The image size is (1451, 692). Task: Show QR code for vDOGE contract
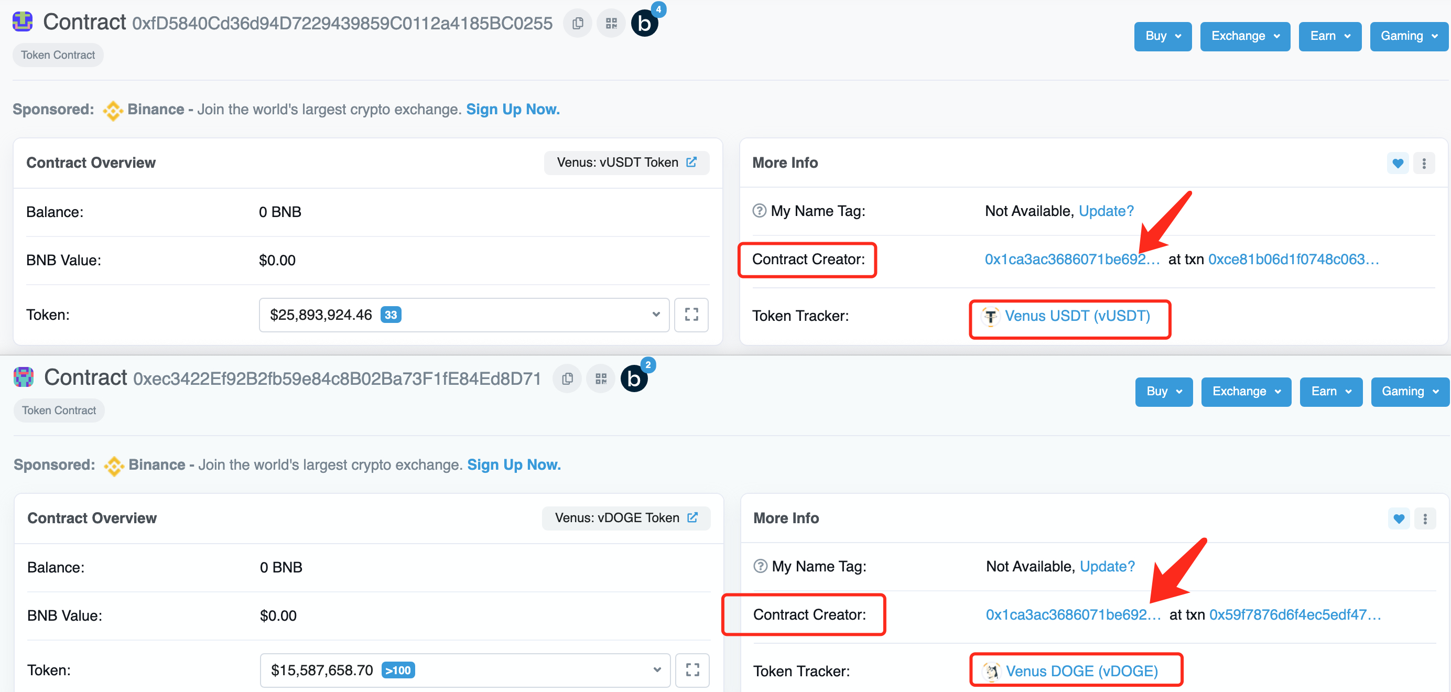pos(601,379)
